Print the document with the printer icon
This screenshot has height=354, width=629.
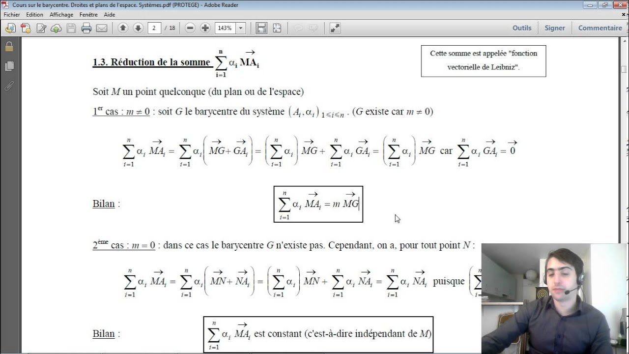pos(86,28)
